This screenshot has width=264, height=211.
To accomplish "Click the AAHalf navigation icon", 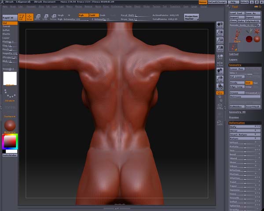I will point(220,49).
